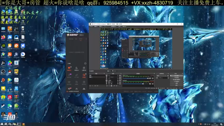Pop out the Sources dock header icon
224x126 pixels.
121,74
